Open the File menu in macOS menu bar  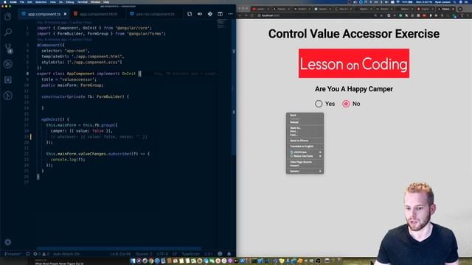(22, 2)
